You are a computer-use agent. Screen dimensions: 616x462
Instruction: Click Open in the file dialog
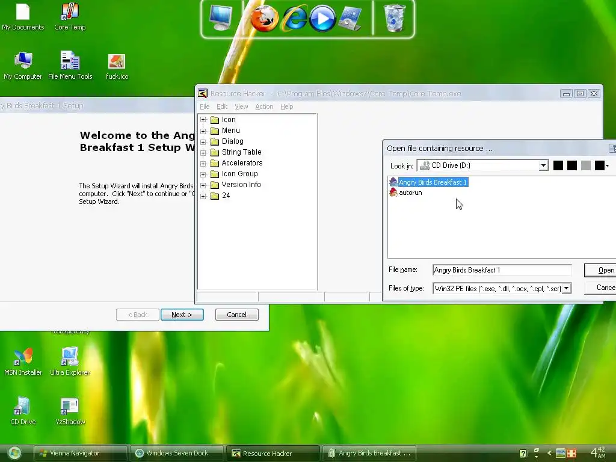(600, 270)
